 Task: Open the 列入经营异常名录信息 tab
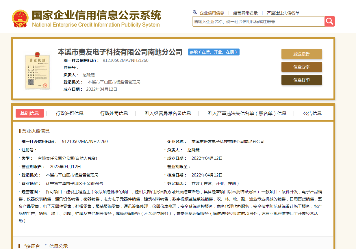coord(168,113)
